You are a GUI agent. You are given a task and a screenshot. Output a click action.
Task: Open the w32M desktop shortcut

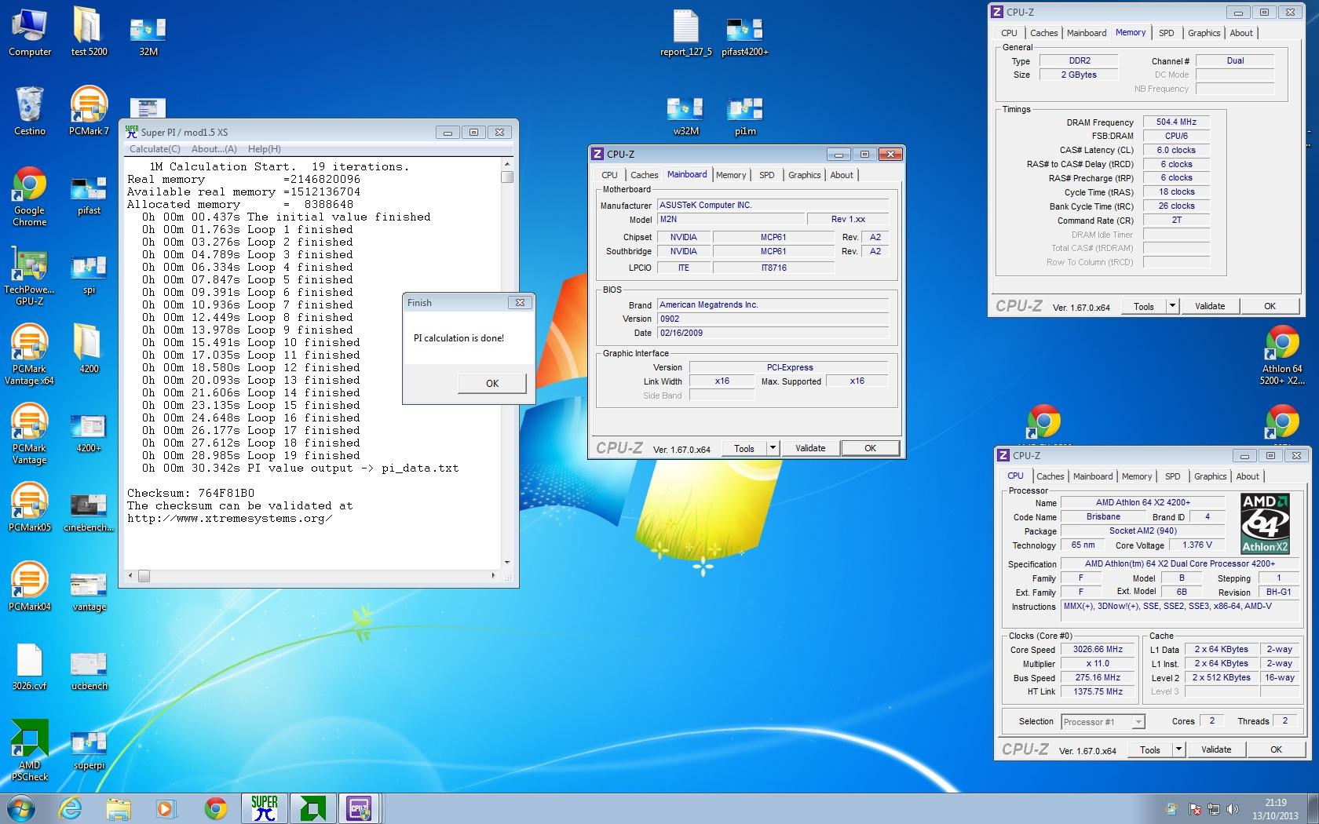coord(686,116)
